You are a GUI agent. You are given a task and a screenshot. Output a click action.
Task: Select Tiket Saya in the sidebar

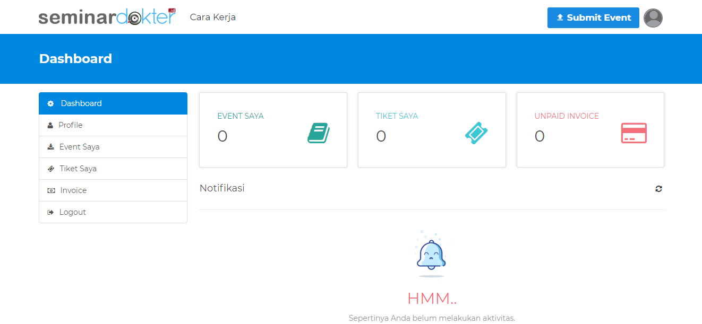click(78, 169)
